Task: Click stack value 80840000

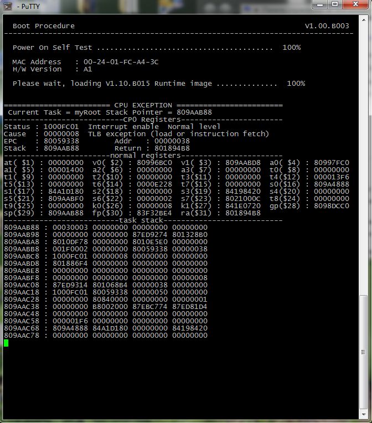Action: coord(110,300)
